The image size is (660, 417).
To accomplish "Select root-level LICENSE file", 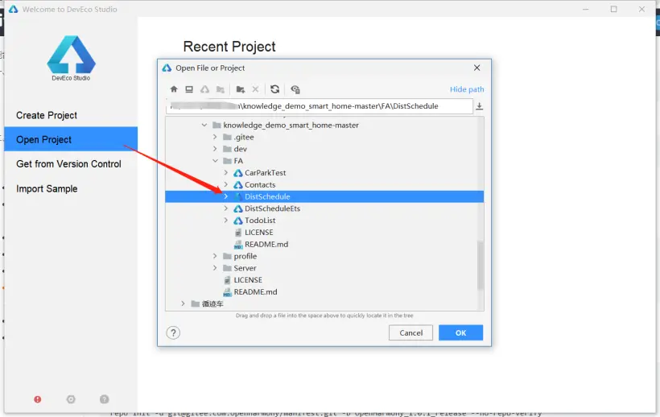I will tap(248, 280).
